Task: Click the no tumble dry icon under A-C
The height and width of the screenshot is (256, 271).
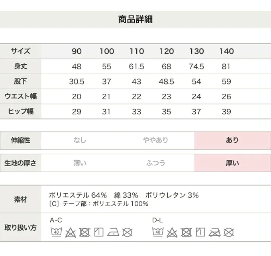Action: pos(85,232)
